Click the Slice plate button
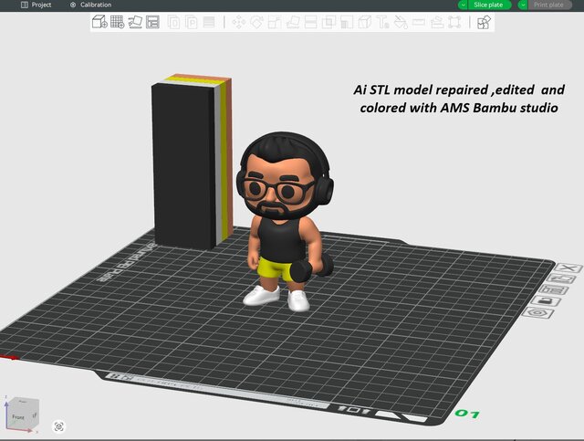Viewport: 584px width, 441px height. tap(489, 5)
